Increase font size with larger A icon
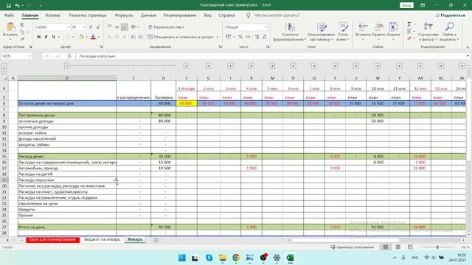 (x=91, y=27)
